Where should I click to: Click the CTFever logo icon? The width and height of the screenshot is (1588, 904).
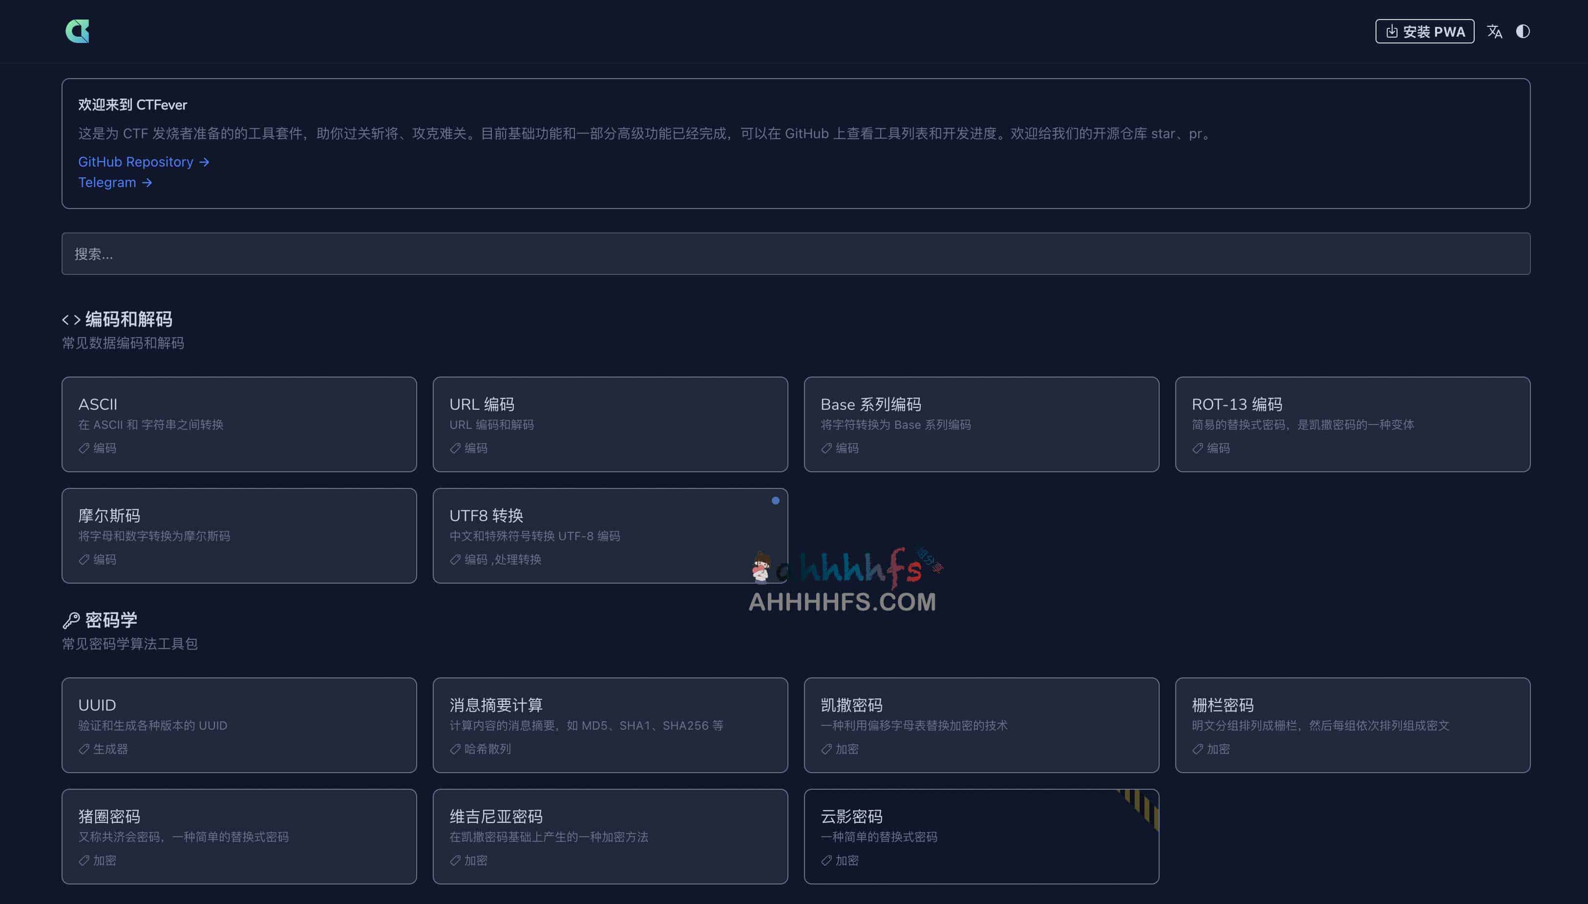78,31
